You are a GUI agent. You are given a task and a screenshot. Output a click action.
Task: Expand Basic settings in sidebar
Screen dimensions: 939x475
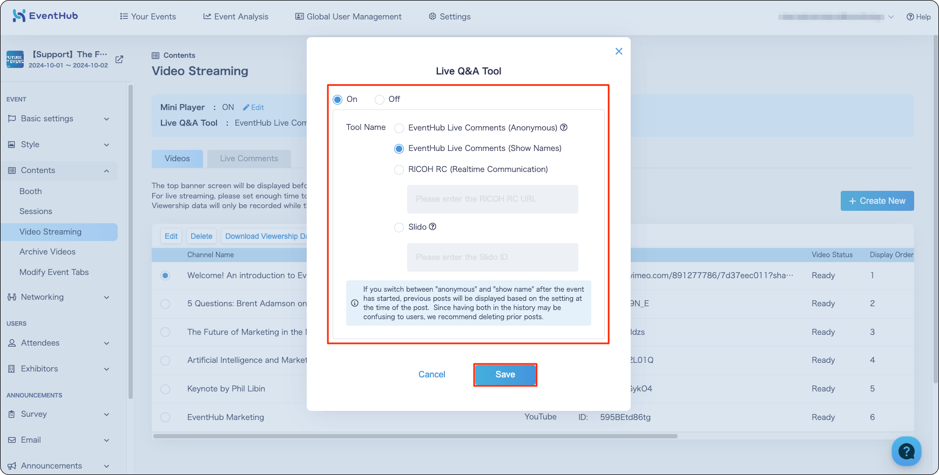tap(59, 119)
